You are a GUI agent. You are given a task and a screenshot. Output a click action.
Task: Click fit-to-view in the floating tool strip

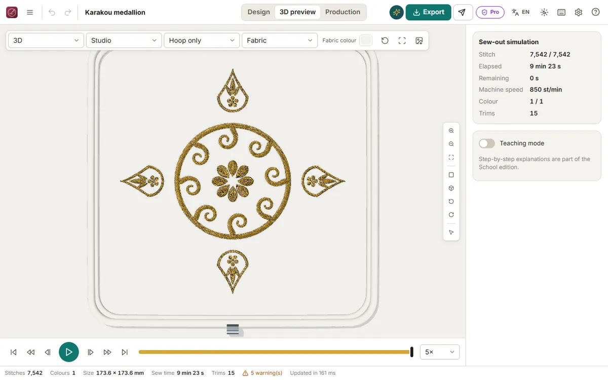(451, 157)
